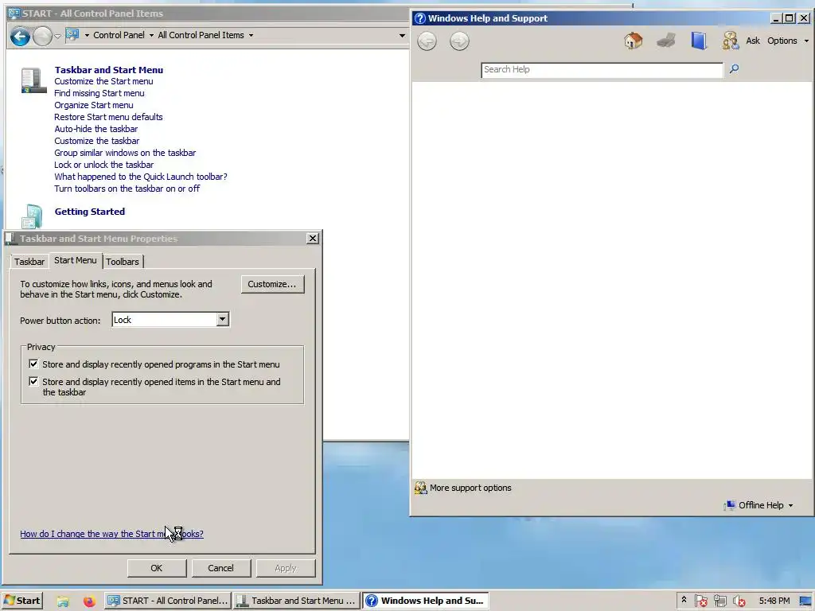Click All Control Panel Items breadcrumb text

pyautogui.click(x=201, y=35)
